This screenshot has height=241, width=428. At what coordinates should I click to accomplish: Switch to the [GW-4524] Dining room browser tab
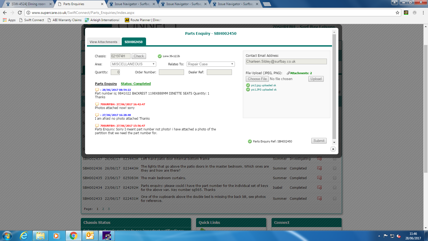[x=29, y=4]
